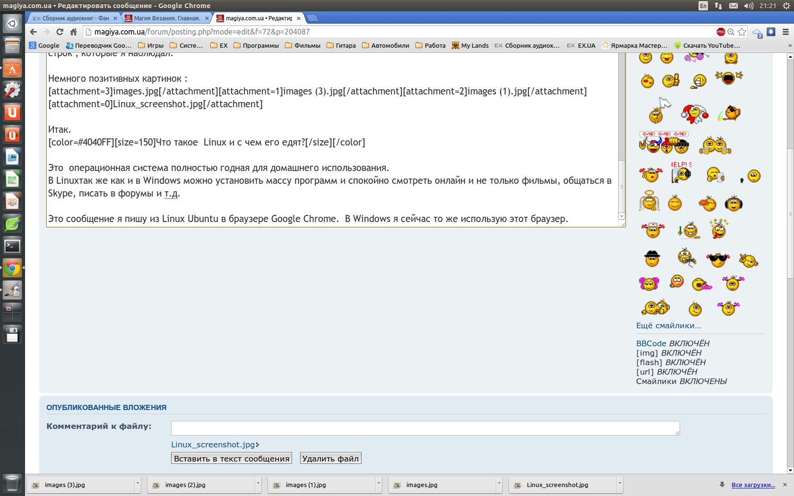Open the Google bookmark
794x496 pixels.
[44, 45]
